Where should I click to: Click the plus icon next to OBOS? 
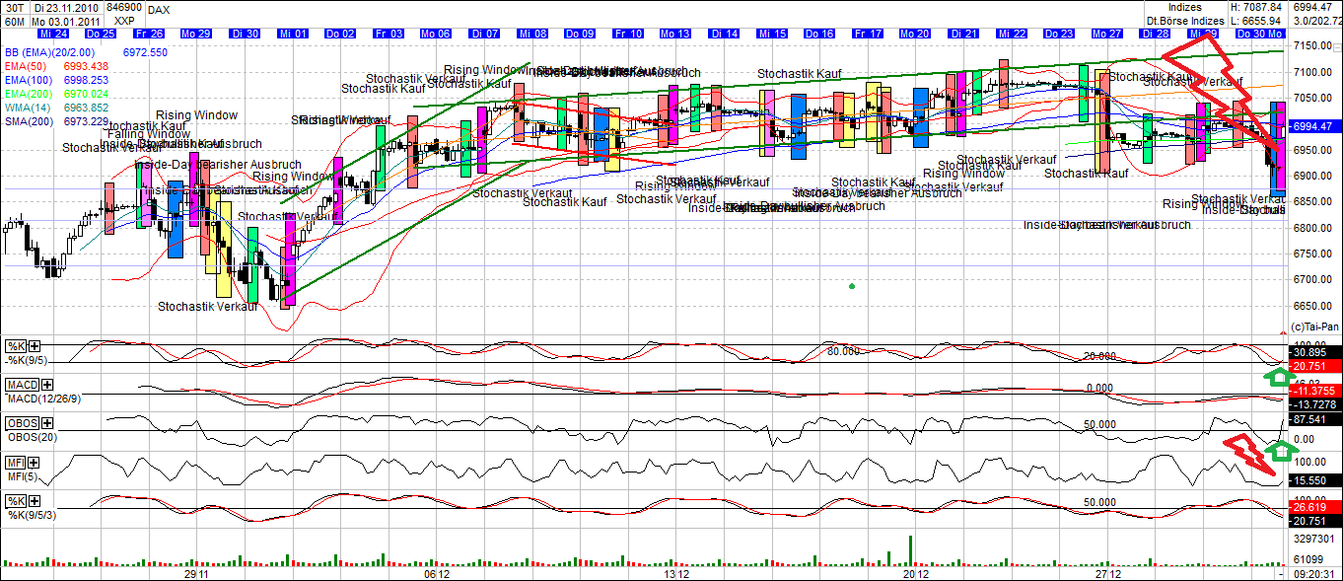click(46, 424)
